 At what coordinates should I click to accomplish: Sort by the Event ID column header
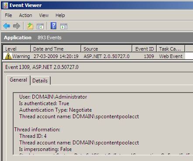[145, 49]
